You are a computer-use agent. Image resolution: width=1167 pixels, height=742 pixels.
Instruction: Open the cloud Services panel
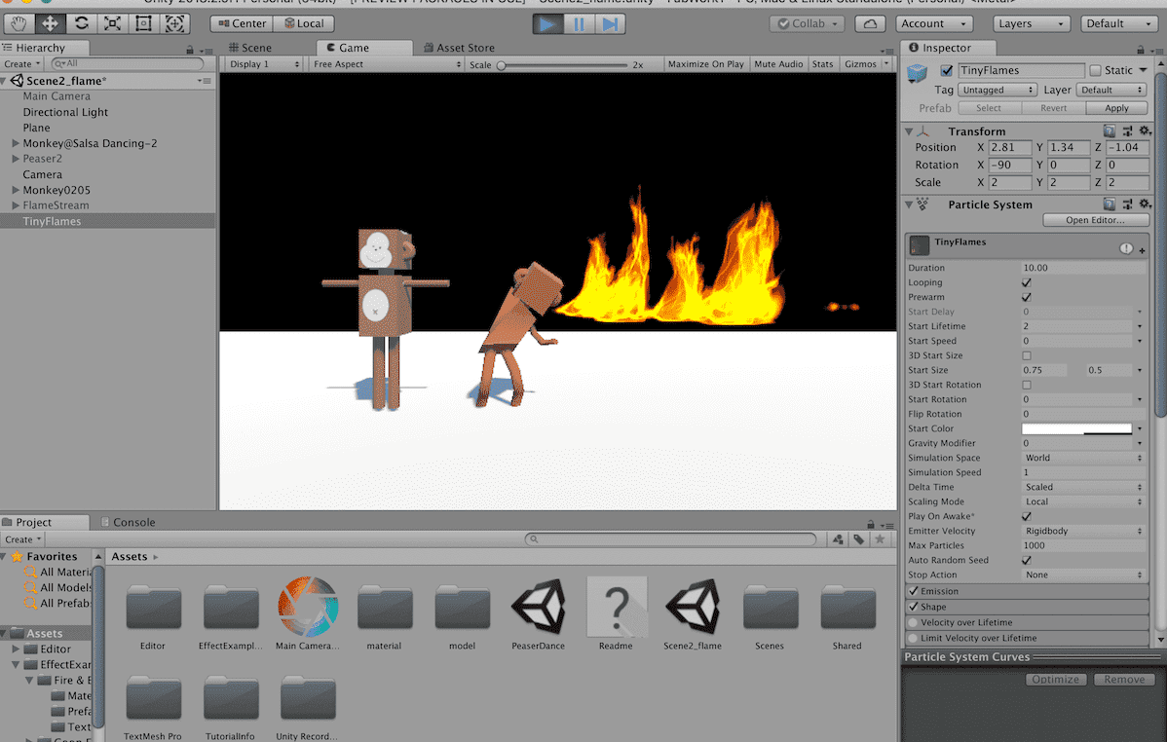[x=870, y=23]
